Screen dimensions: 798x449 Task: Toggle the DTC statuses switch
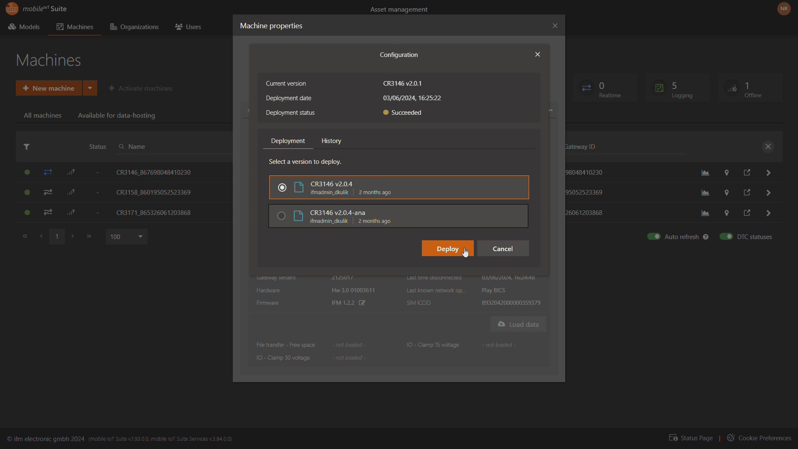click(x=726, y=237)
